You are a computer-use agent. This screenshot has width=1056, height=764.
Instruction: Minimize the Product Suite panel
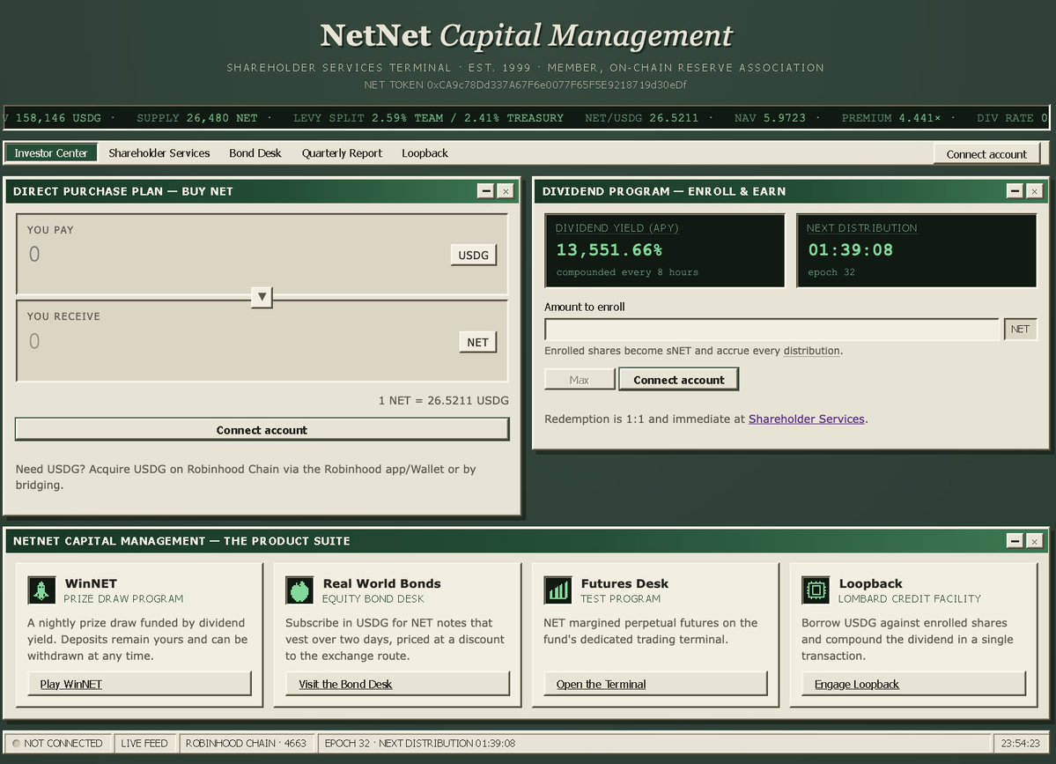(x=1015, y=541)
